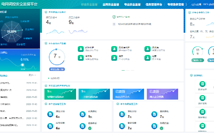This screenshot has width=214, height=133.
Task: Click the 0.11% risk assessment value
Action: (x=25, y=60)
